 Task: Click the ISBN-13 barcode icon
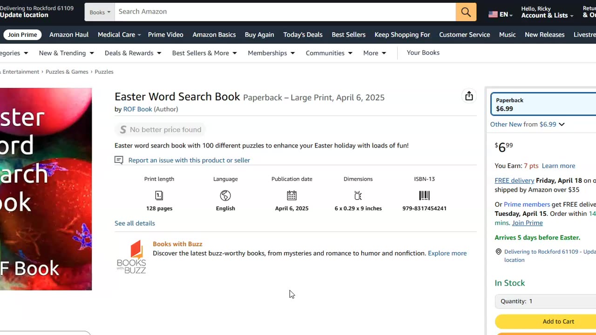[424, 195]
